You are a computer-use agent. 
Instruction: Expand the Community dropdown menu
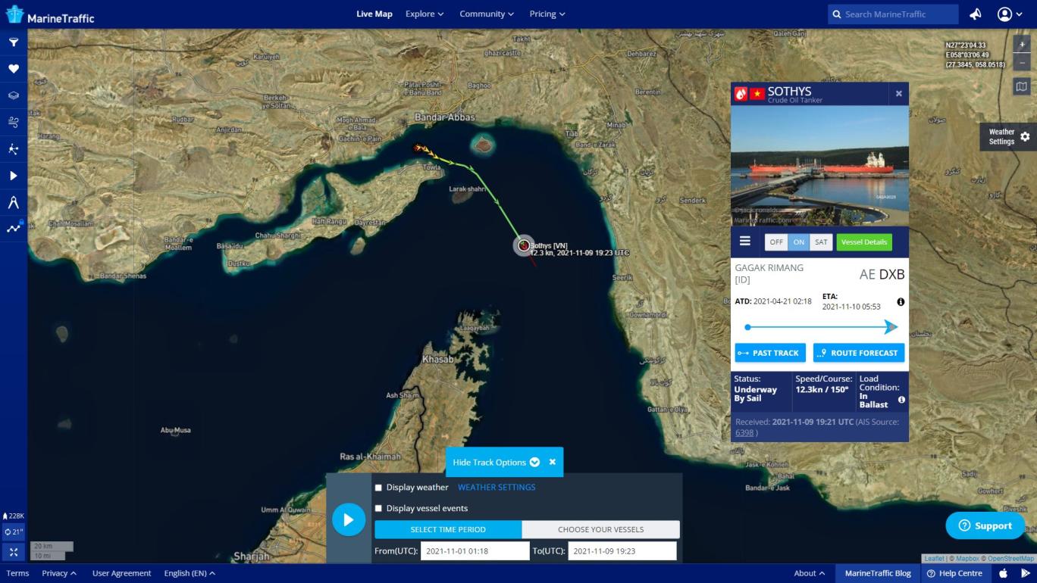(x=487, y=14)
